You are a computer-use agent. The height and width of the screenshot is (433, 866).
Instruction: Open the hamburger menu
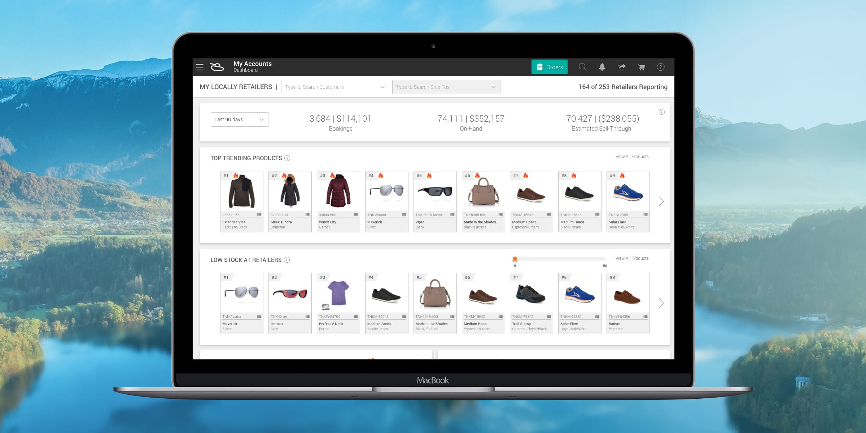200,67
